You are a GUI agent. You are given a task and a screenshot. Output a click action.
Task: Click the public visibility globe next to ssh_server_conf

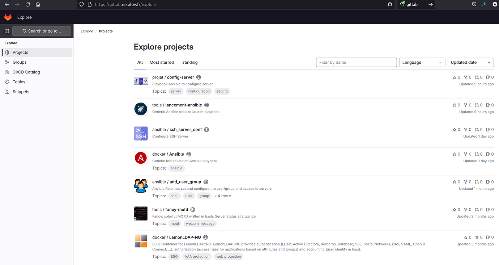[x=206, y=129]
